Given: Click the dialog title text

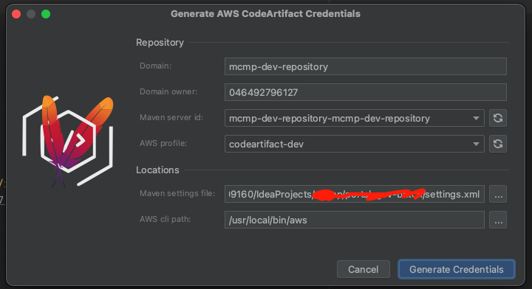Looking at the screenshot, I should (265, 14).
